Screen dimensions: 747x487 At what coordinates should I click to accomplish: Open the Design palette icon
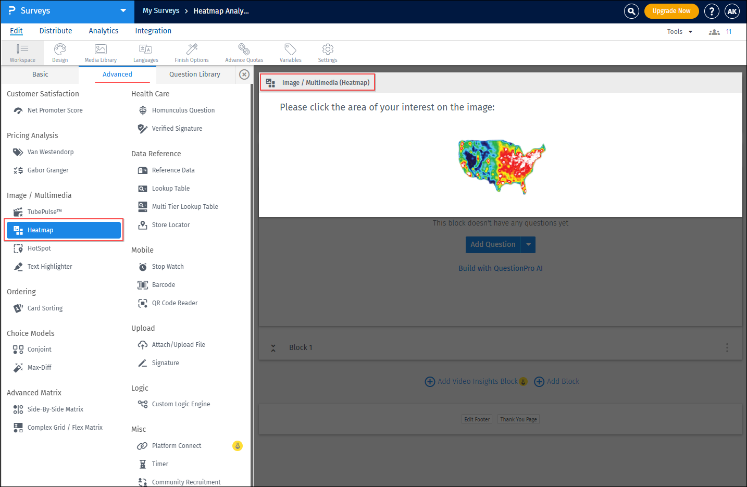pyautogui.click(x=60, y=53)
